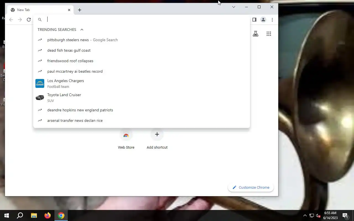354x221 pixels.
Task: Select deandre hopkins new england patriots
Action: [142, 110]
